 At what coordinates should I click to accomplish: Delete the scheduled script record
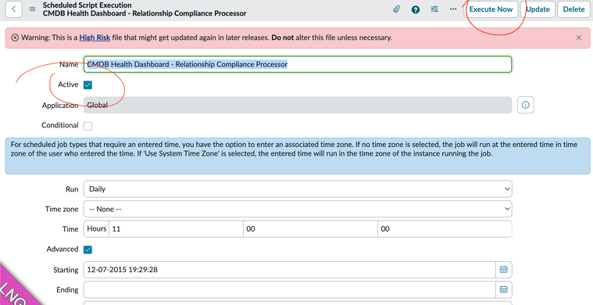coord(573,9)
